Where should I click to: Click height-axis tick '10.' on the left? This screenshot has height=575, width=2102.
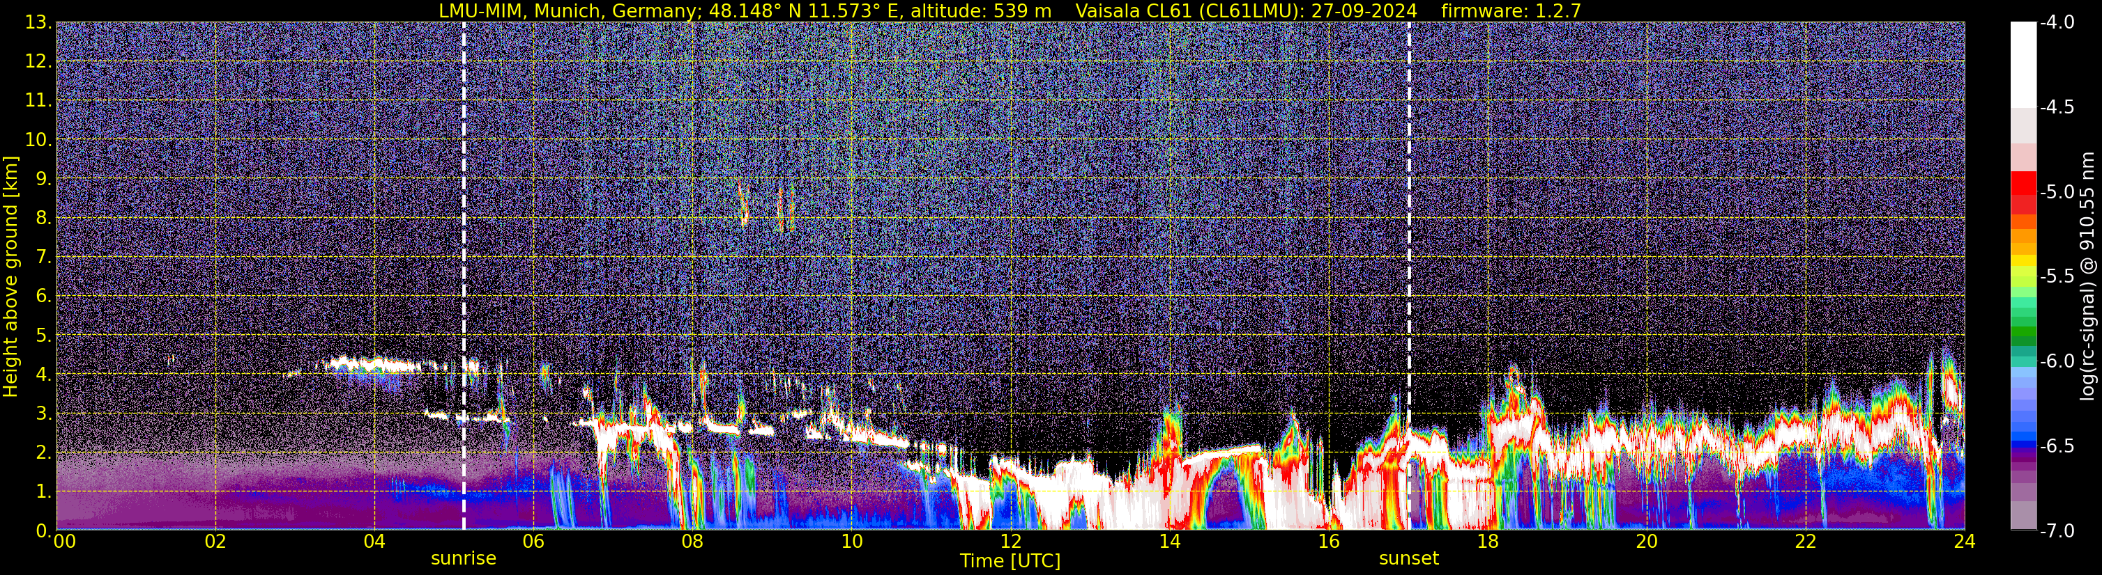click(x=39, y=139)
